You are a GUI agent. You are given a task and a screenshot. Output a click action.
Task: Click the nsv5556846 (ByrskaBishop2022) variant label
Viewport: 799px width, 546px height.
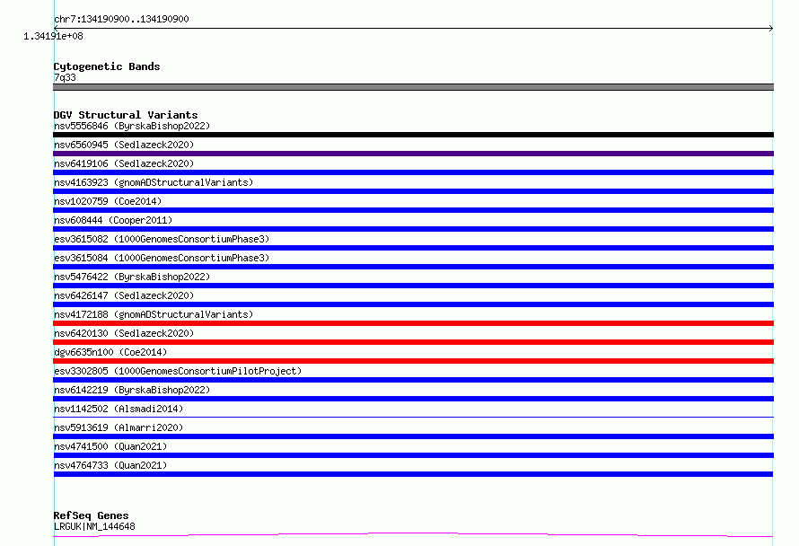(132, 126)
